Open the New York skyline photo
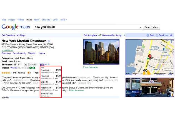The image size is (175, 117). point(101,52)
